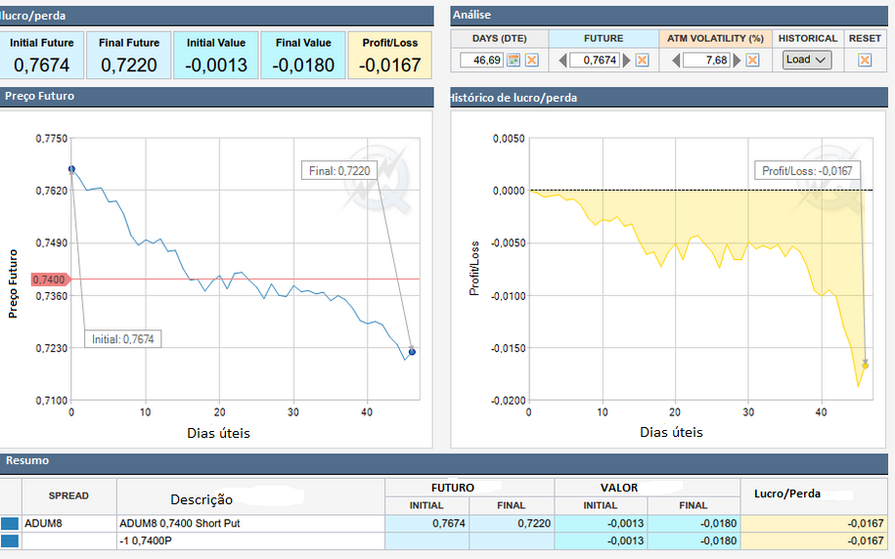Click the Profit/Loss summary box
The width and height of the screenshot is (895, 559).
[x=389, y=56]
